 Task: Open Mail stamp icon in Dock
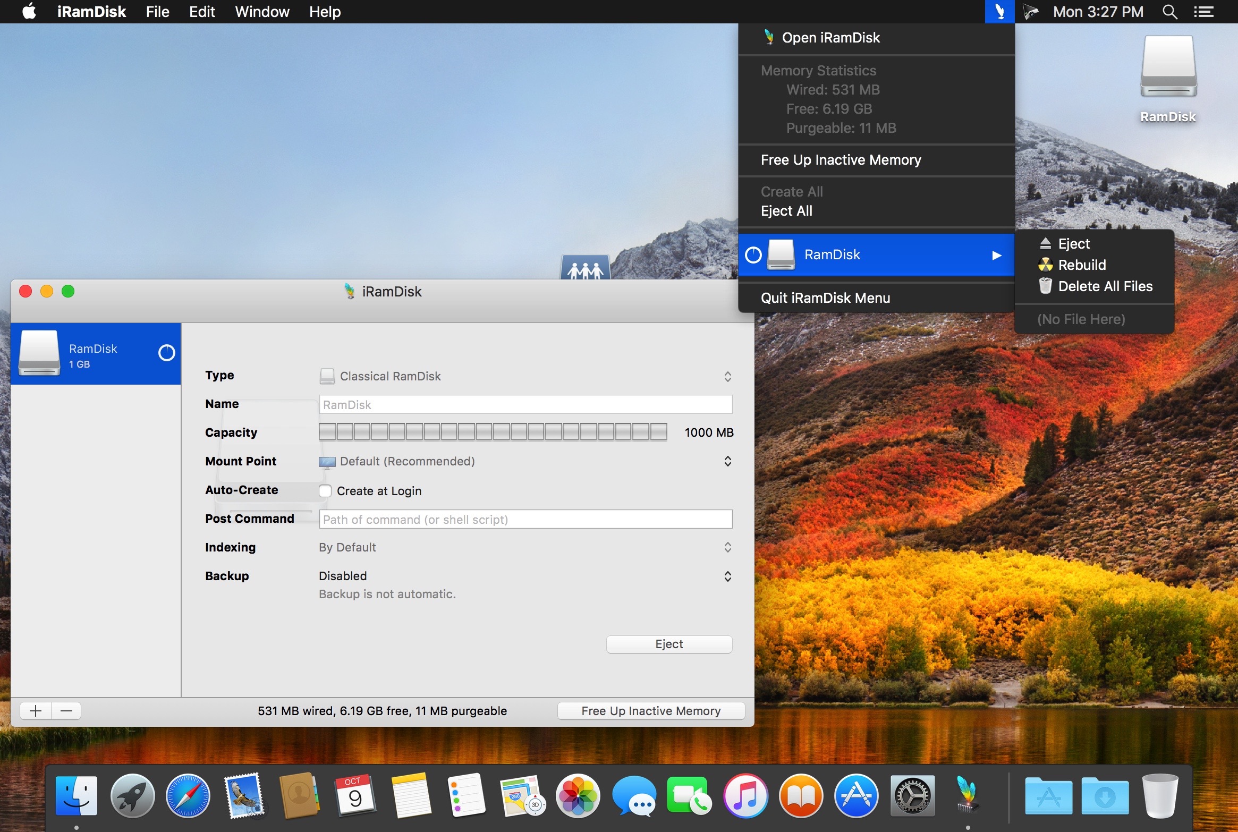coord(244,795)
